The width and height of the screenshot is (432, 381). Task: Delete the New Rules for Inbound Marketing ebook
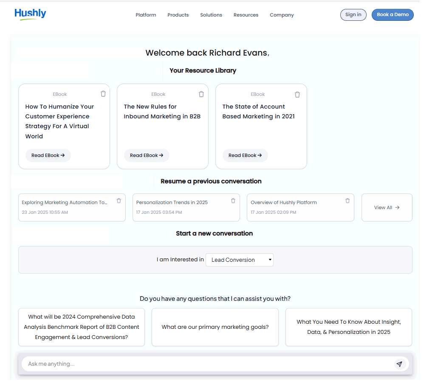201,94
